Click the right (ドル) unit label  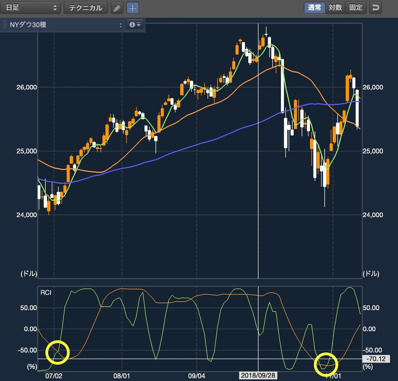[x=371, y=274]
